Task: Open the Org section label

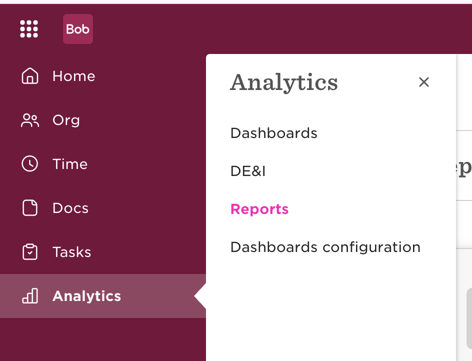Action: [66, 120]
